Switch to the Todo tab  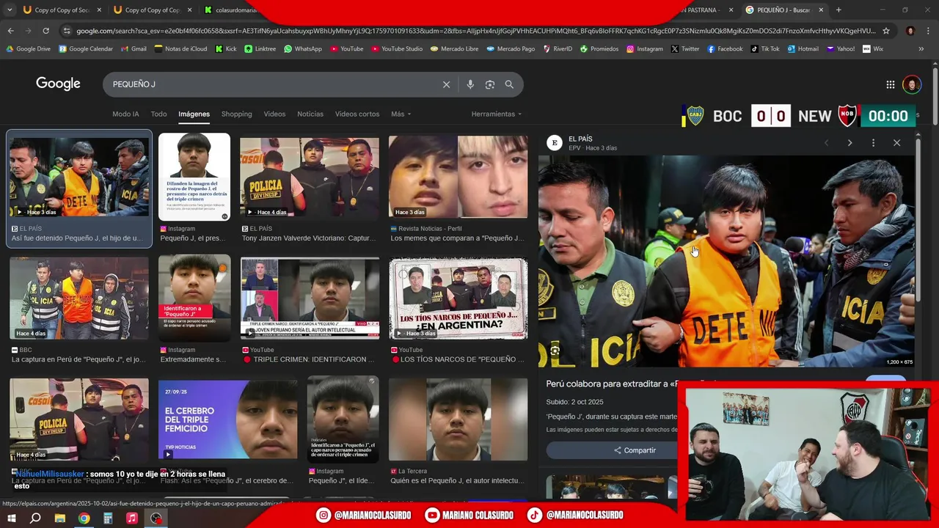click(158, 114)
